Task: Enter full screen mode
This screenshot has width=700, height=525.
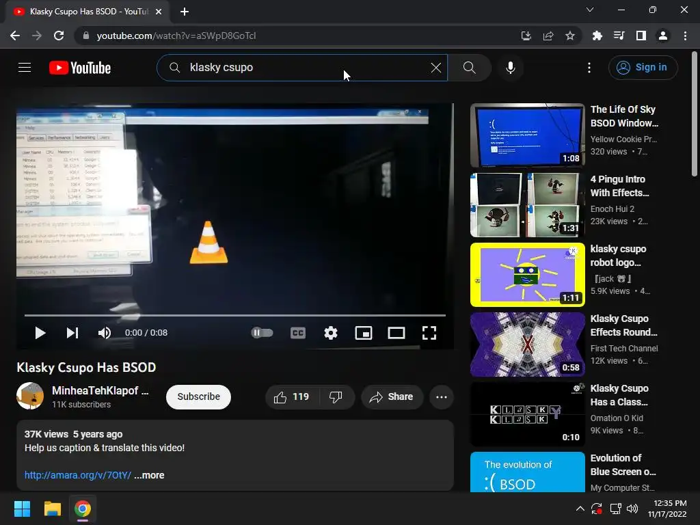Action: (429, 333)
